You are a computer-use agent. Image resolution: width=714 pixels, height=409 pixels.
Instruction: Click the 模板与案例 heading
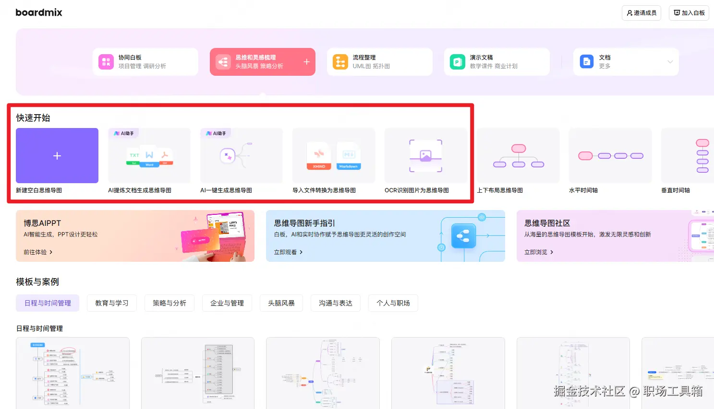tap(37, 282)
